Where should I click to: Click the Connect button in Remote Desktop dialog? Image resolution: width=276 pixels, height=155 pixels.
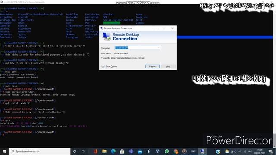click(x=153, y=66)
